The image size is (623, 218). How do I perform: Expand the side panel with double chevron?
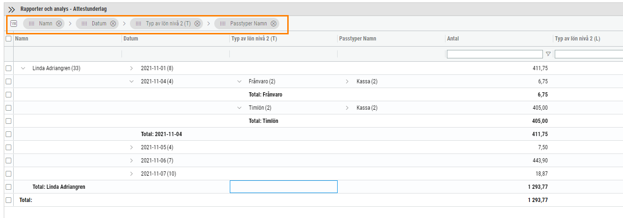[x=12, y=9]
